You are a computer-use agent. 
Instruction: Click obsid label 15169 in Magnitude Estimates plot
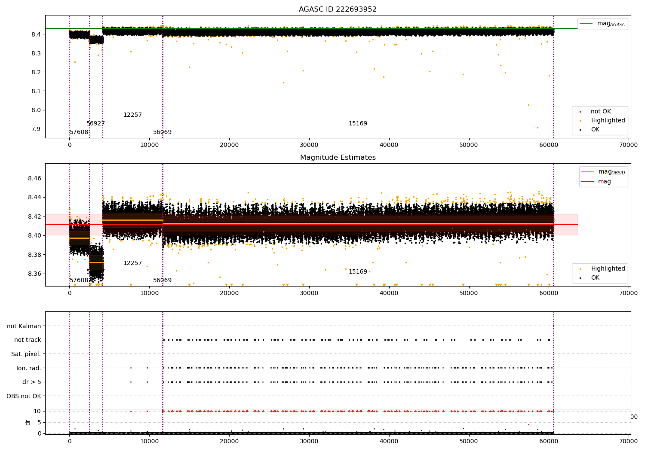[x=358, y=272]
